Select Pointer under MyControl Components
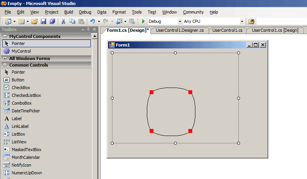307x179 pixels. coord(47,43)
